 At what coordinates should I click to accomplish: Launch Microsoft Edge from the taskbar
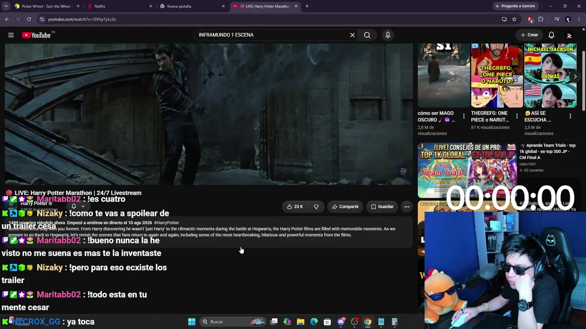(314, 322)
